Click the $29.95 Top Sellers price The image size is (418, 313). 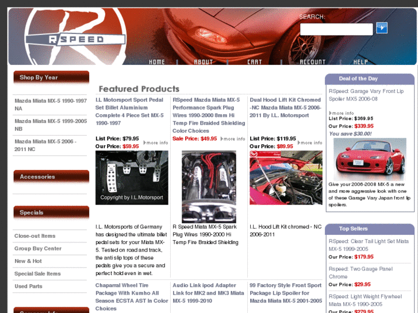coord(362,284)
